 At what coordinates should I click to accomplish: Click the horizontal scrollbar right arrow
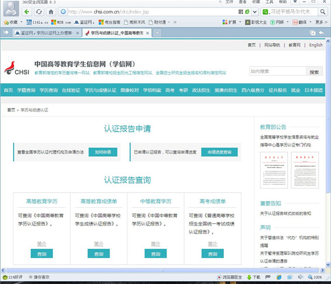(x=322, y=270)
